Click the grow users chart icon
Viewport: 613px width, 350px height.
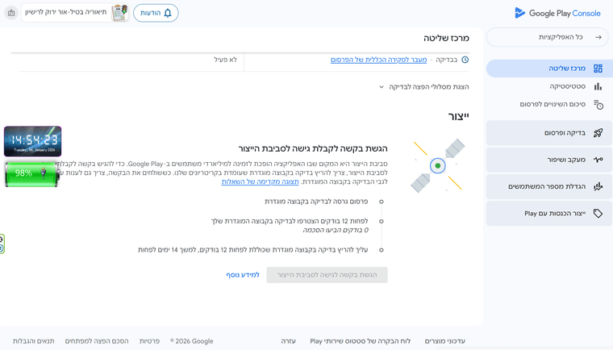[x=598, y=187]
